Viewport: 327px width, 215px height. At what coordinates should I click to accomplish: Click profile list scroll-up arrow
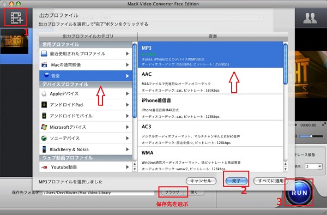pyautogui.click(x=285, y=164)
